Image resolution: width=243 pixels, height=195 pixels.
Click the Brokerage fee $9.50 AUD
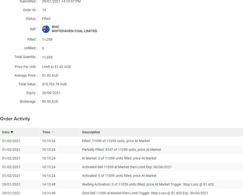tap(50, 102)
